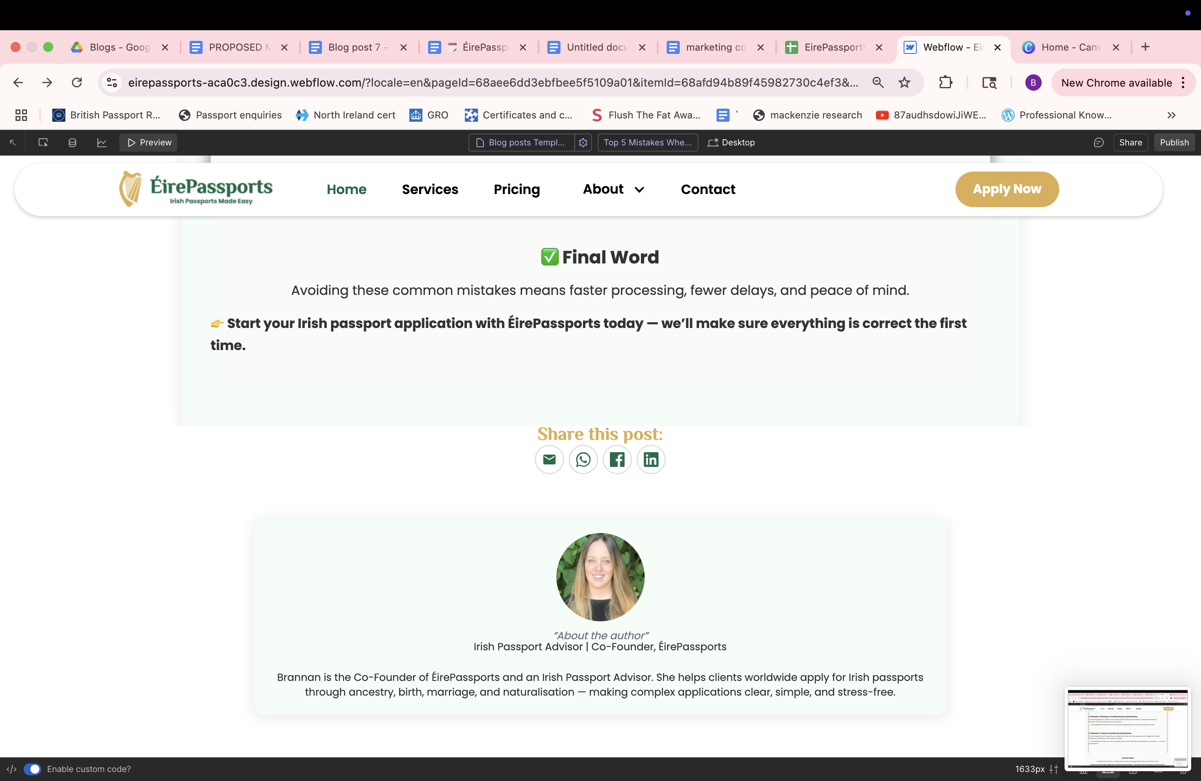This screenshot has height=781, width=1201.
Task: Click the Webflow Share button
Action: click(1130, 142)
